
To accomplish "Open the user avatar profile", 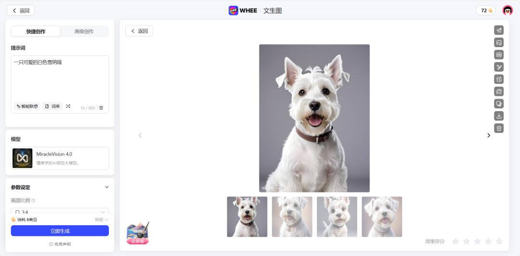I will point(507,10).
